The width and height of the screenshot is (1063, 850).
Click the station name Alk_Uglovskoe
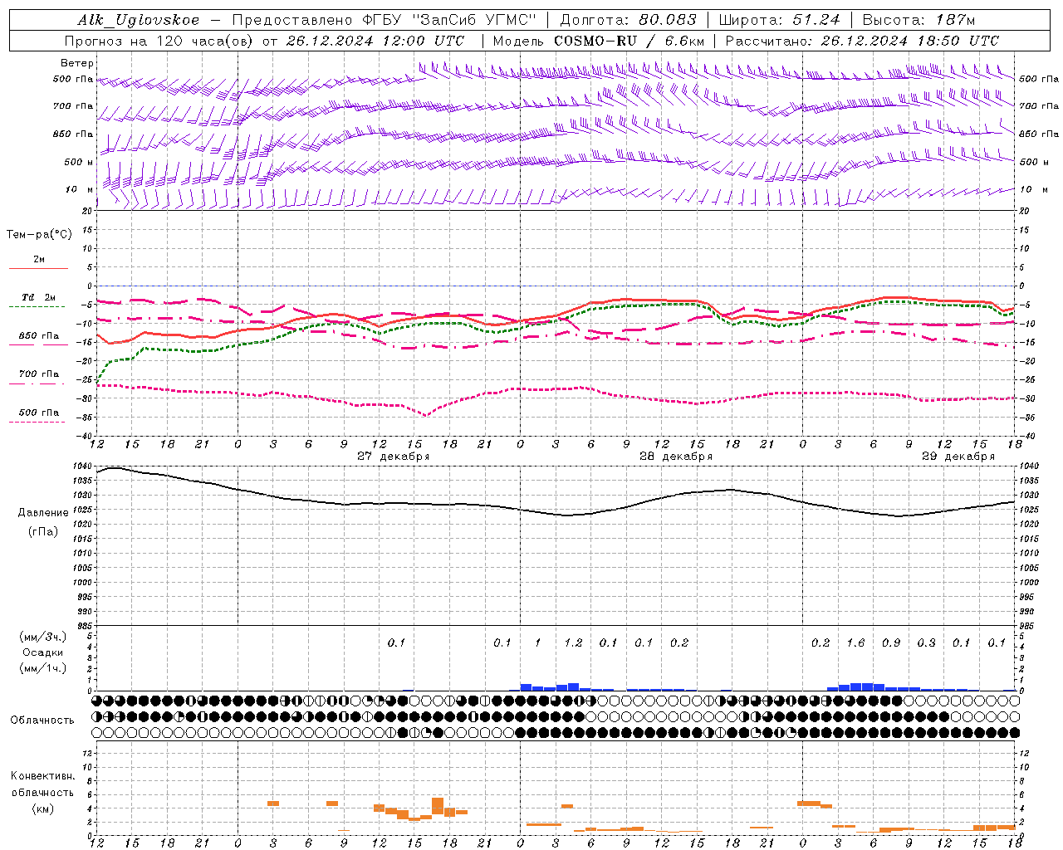[139, 20]
